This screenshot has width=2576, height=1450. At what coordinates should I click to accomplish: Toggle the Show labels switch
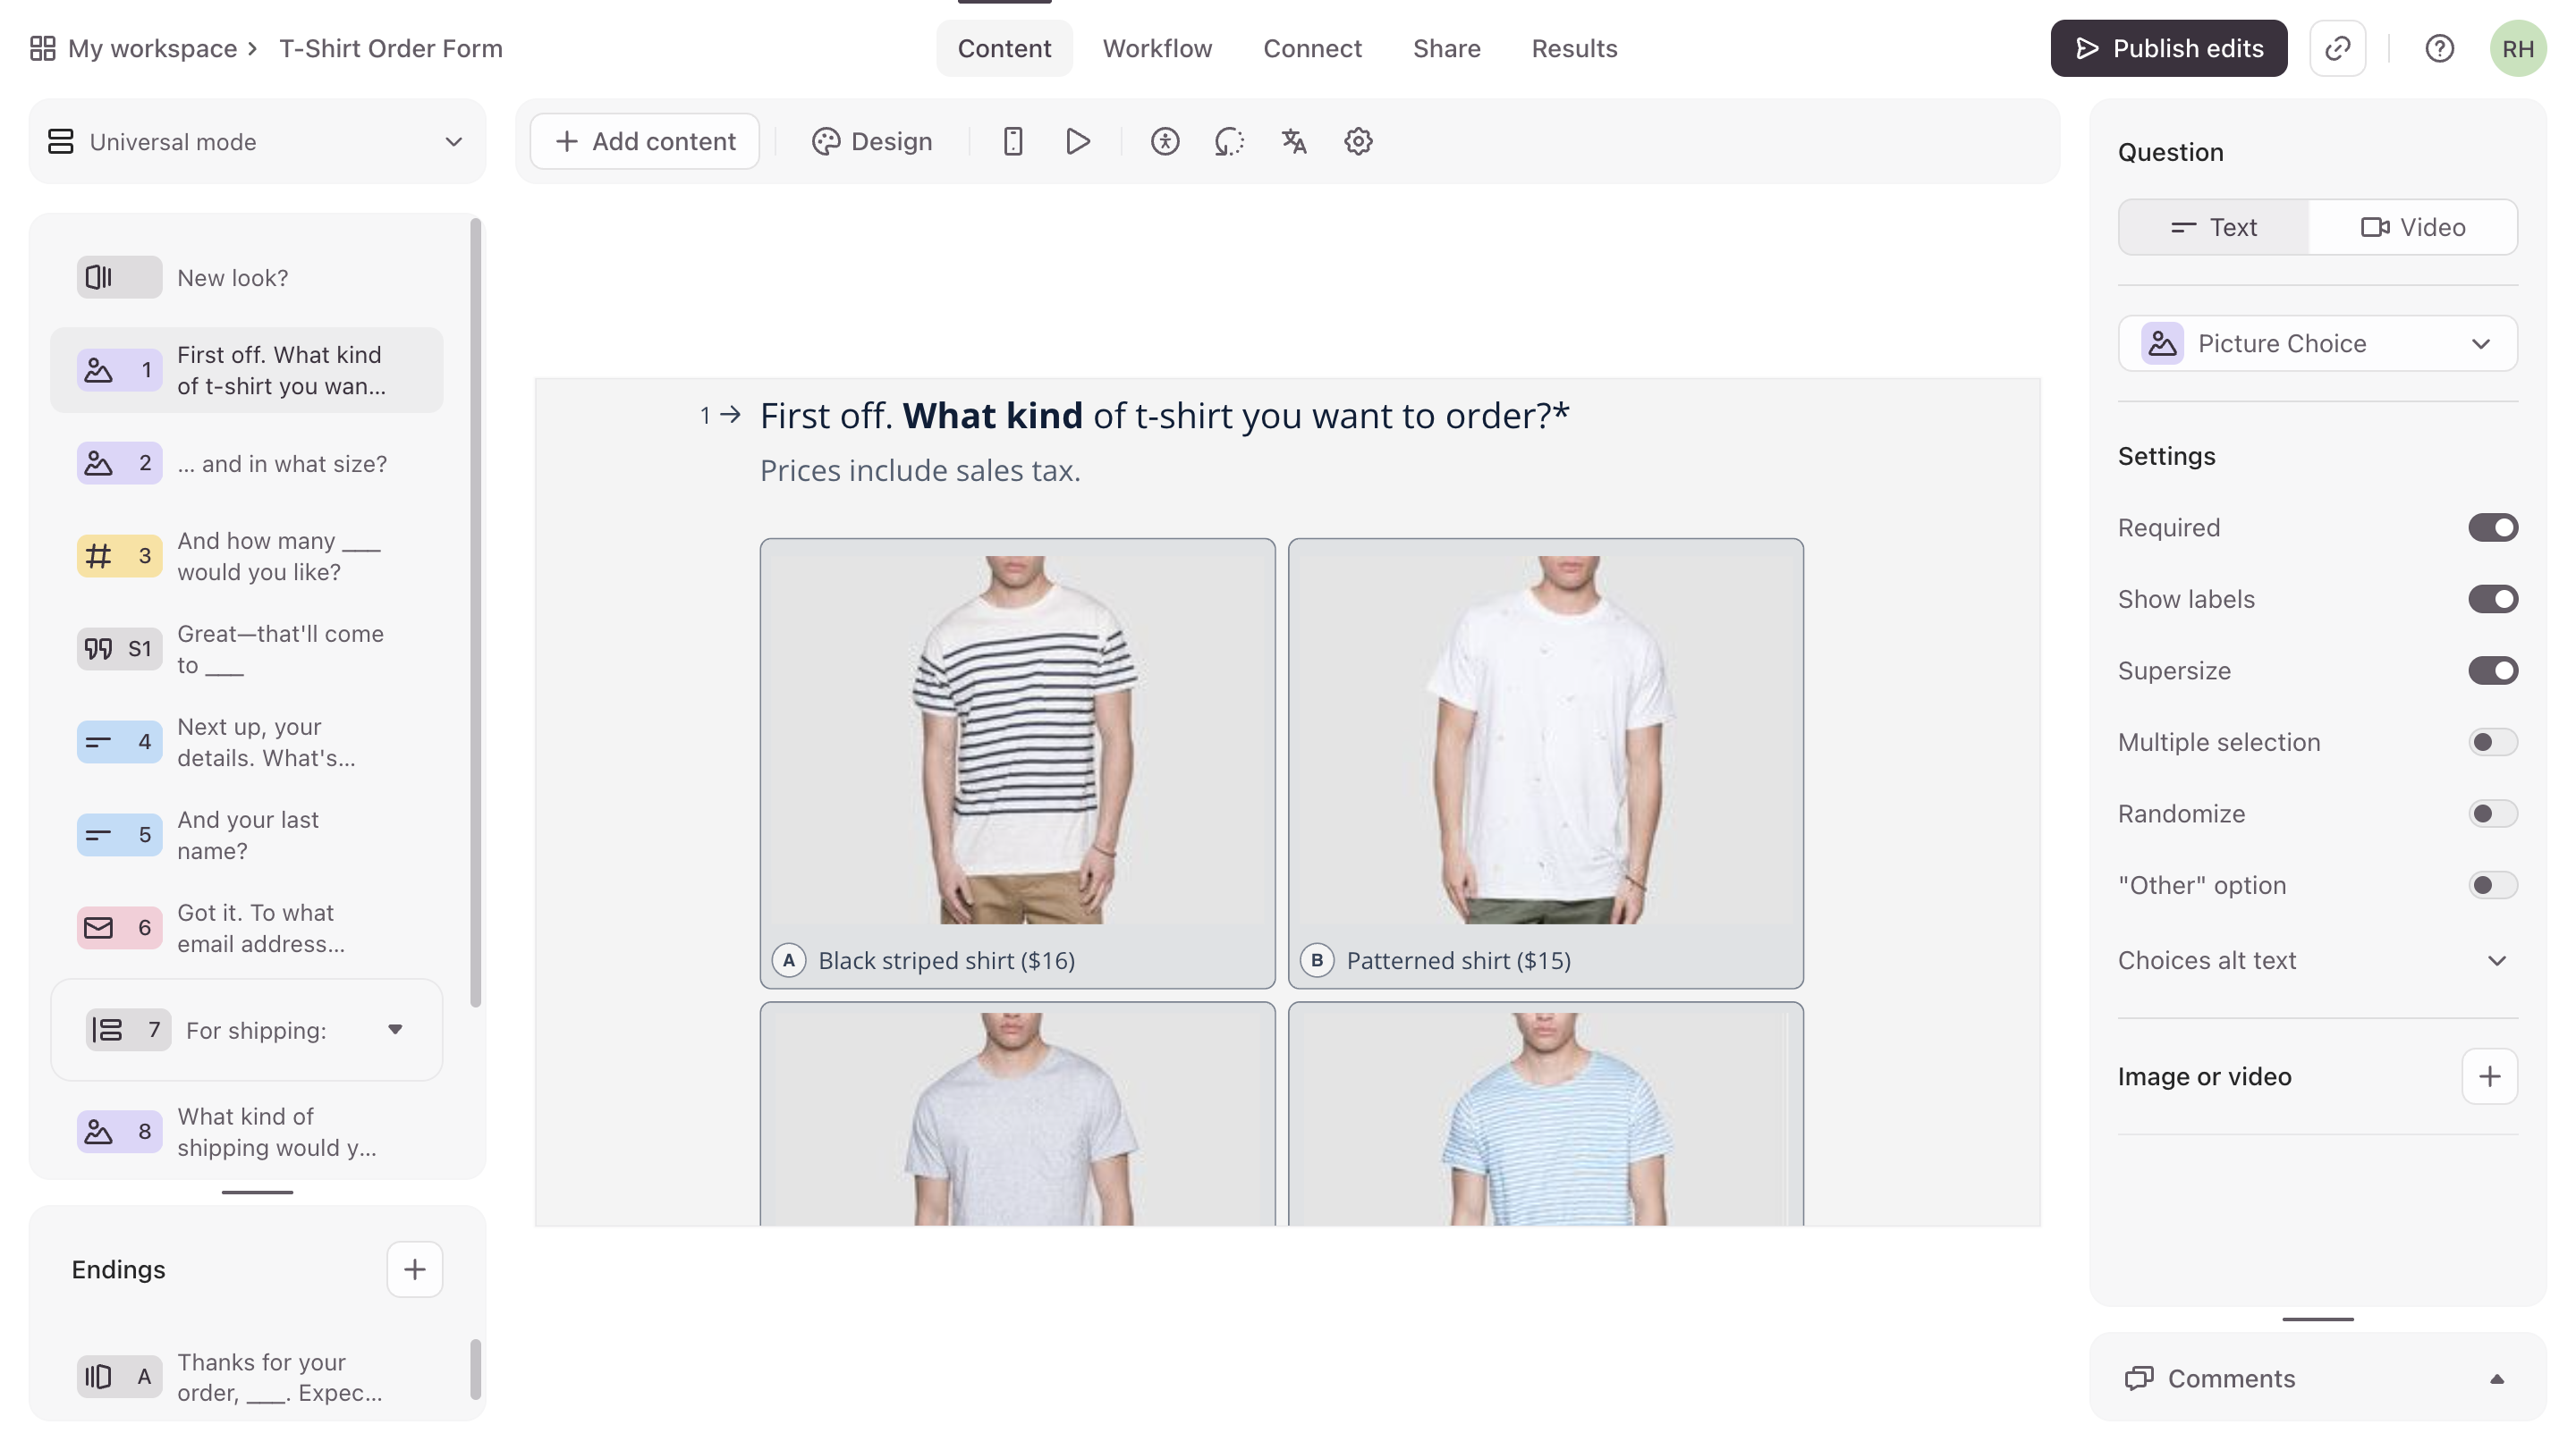click(2492, 599)
